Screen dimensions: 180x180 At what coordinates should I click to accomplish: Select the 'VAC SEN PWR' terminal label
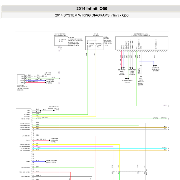pos(26,168)
